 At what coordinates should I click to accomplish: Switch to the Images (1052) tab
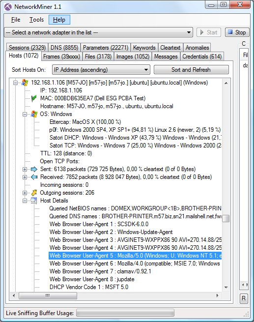(x=133, y=57)
